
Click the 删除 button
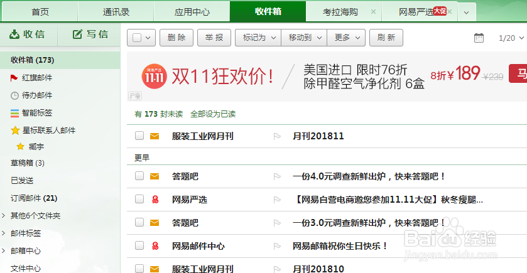(177, 38)
